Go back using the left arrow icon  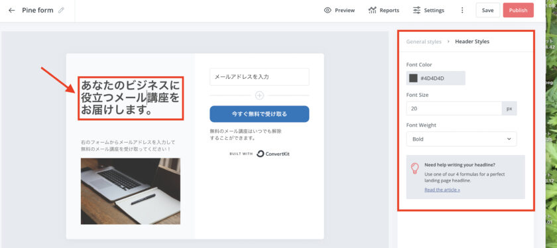click(12, 11)
